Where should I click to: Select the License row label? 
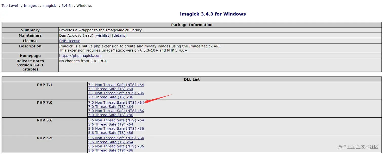30,41
